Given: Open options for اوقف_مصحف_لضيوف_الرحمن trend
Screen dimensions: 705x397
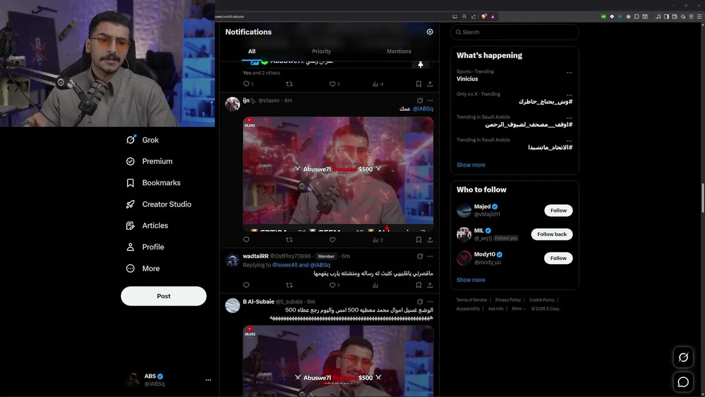Looking at the screenshot, I should tap(569, 118).
